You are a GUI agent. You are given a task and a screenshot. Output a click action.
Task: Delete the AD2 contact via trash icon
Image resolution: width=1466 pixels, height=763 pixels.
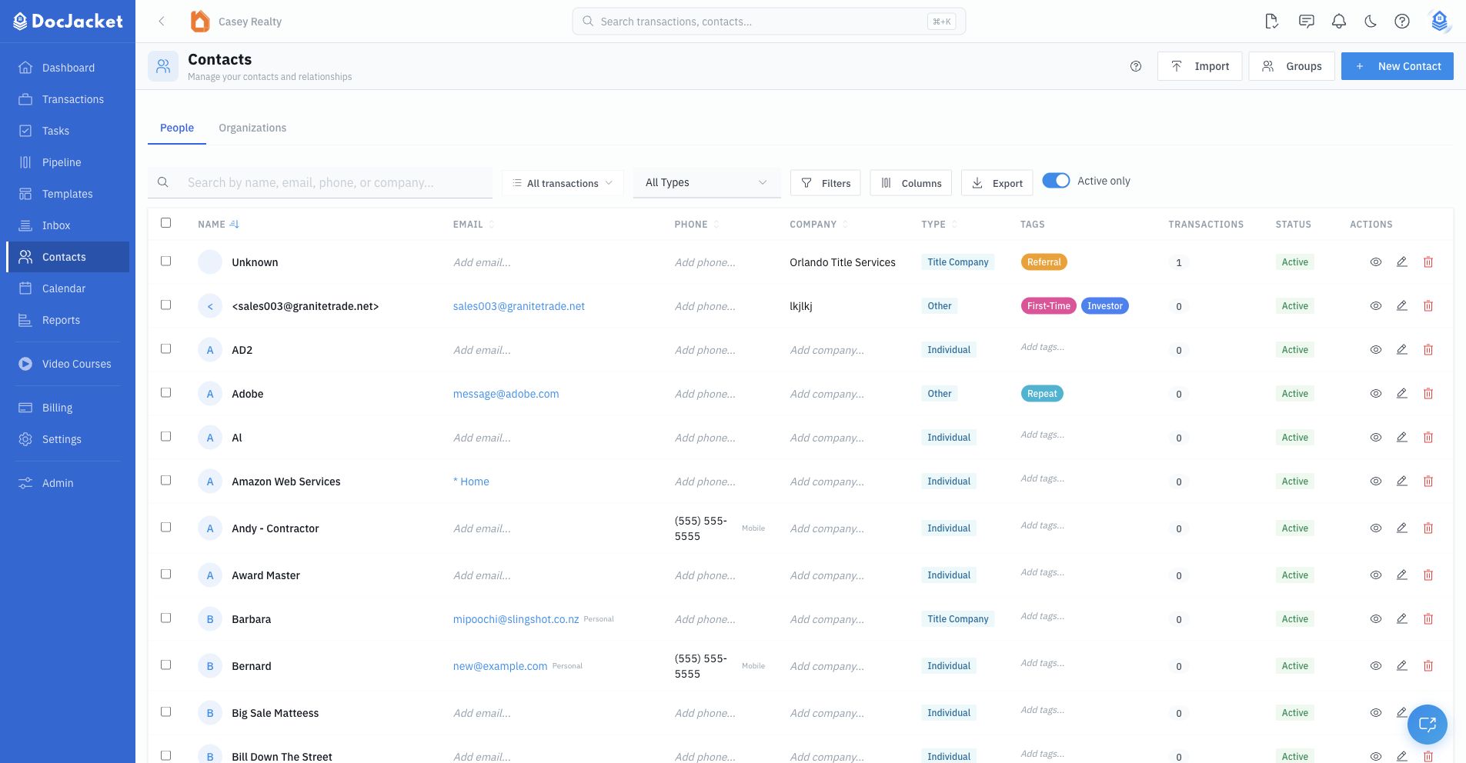pyautogui.click(x=1428, y=350)
